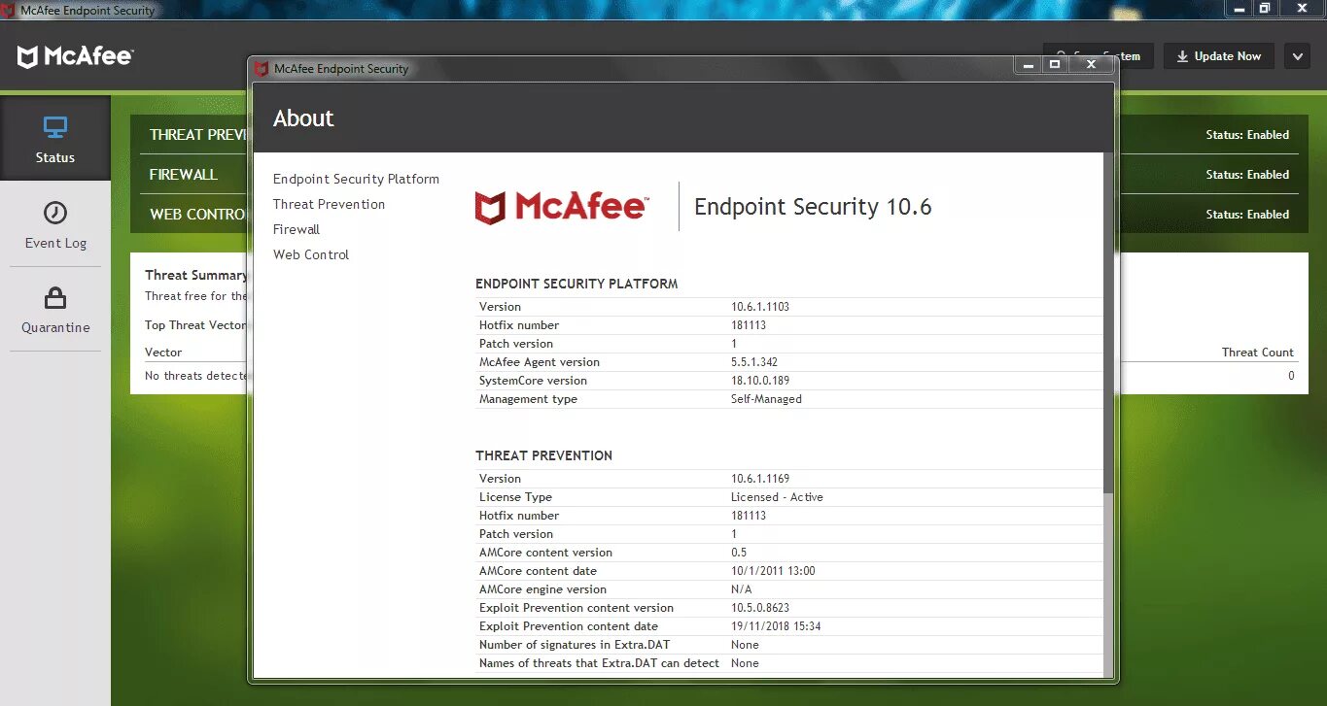This screenshot has width=1327, height=706.
Task: Click the AMCore engine version N/A value
Action: pos(741,589)
